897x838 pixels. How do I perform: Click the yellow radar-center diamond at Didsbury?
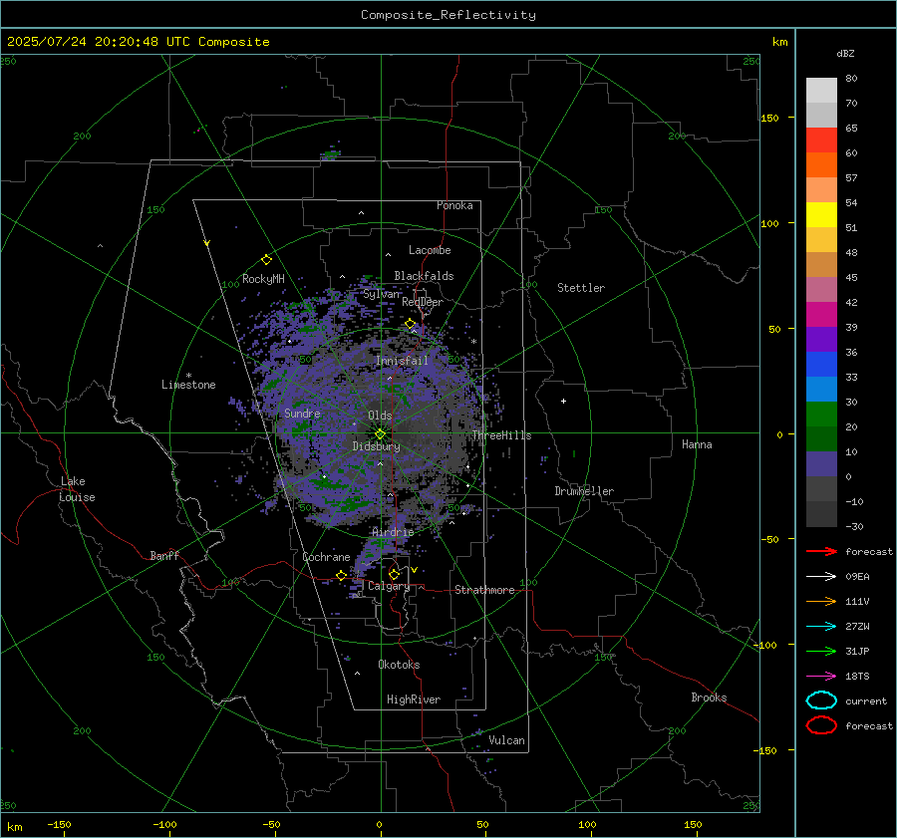click(x=380, y=434)
